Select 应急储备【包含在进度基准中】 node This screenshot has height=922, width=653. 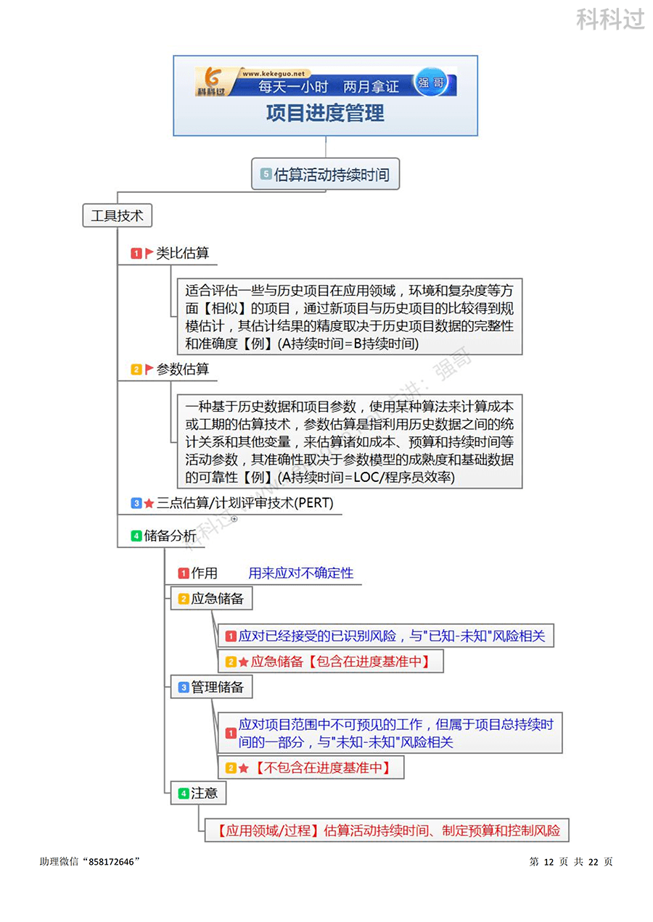(331, 661)
